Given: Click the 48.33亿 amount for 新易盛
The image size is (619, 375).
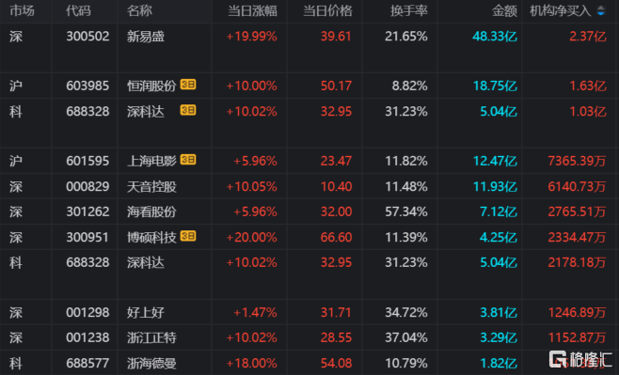Looking at the screenshot, I should pyautogui.click(x=495, y=37).
